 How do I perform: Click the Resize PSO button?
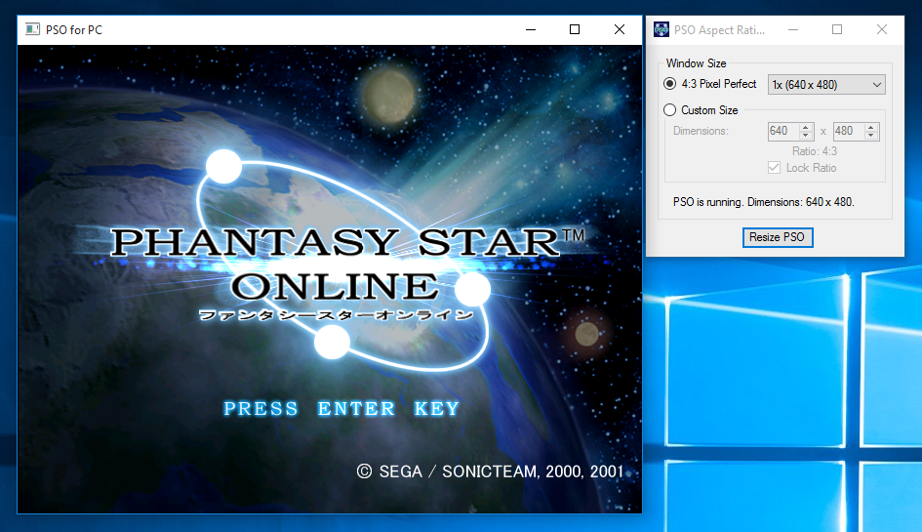pos(778,237)
